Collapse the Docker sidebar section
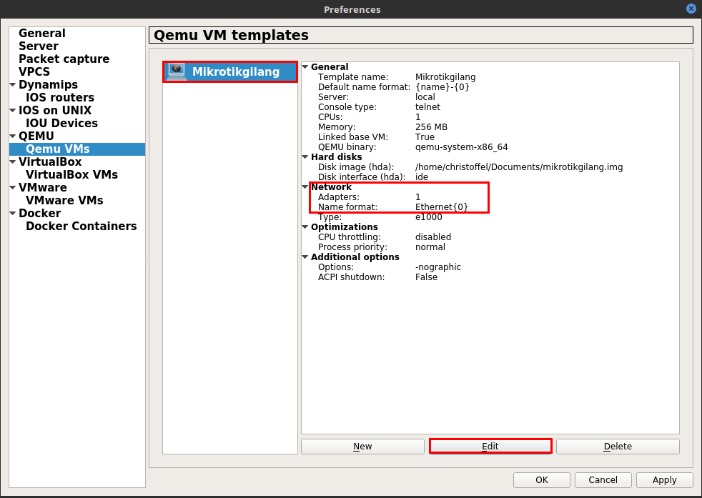 tap(13, 213)
